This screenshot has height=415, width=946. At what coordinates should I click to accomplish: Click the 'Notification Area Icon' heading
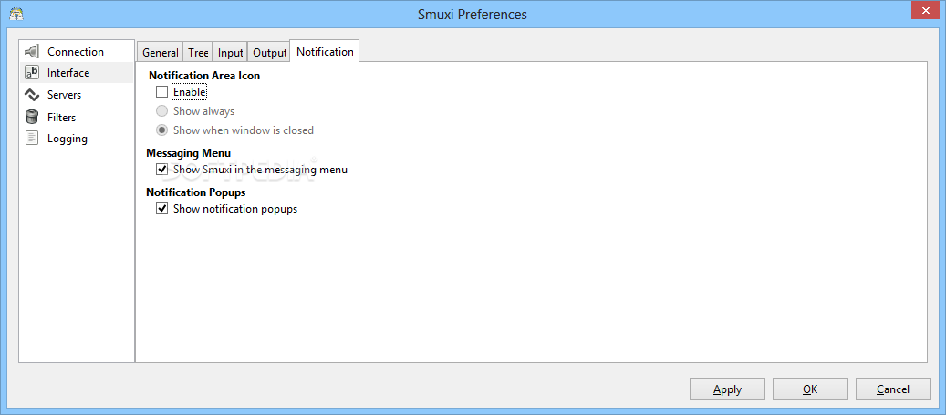[x=204, y=76]
